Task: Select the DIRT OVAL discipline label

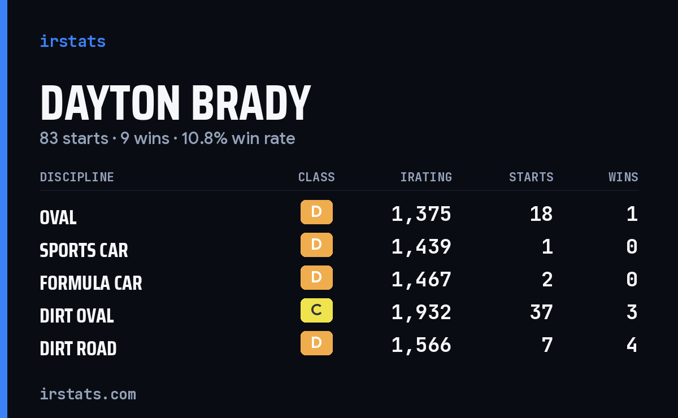Action: 77,316
